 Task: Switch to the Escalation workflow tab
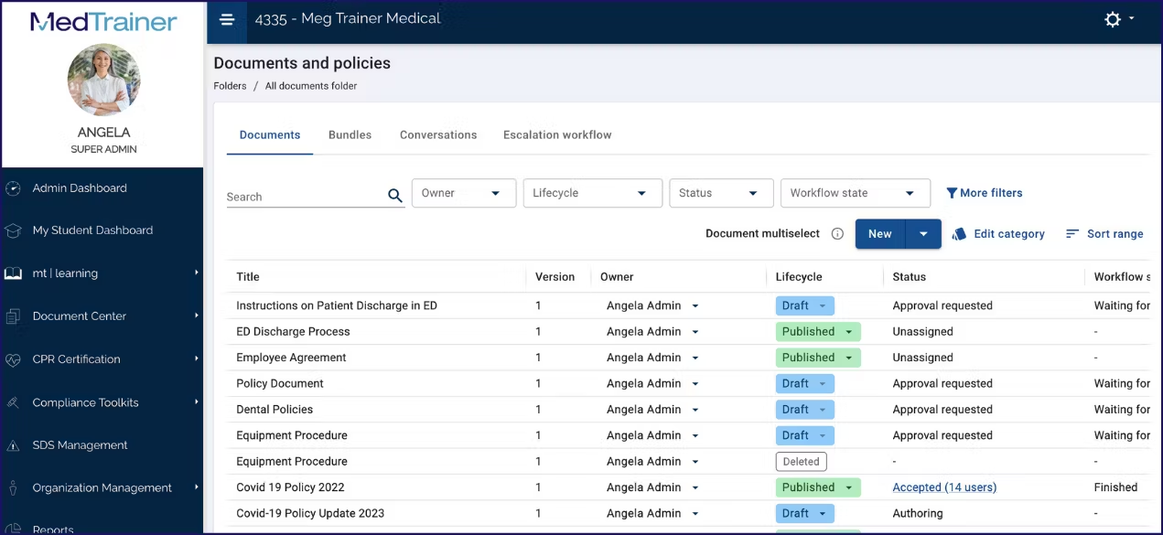[557, 134]
